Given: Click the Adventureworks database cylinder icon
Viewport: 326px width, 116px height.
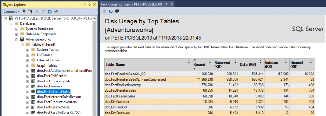Looking at the screenshot, I should (22, 39).
